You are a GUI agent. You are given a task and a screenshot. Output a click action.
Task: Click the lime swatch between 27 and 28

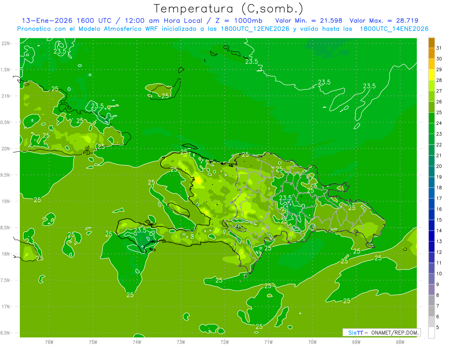coord(431,86)
